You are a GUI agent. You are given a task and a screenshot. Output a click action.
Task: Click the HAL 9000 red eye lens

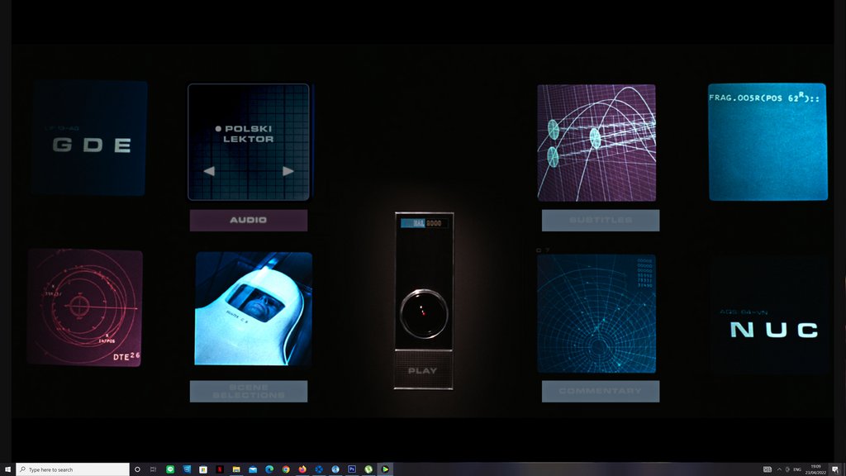click(424, 313)
